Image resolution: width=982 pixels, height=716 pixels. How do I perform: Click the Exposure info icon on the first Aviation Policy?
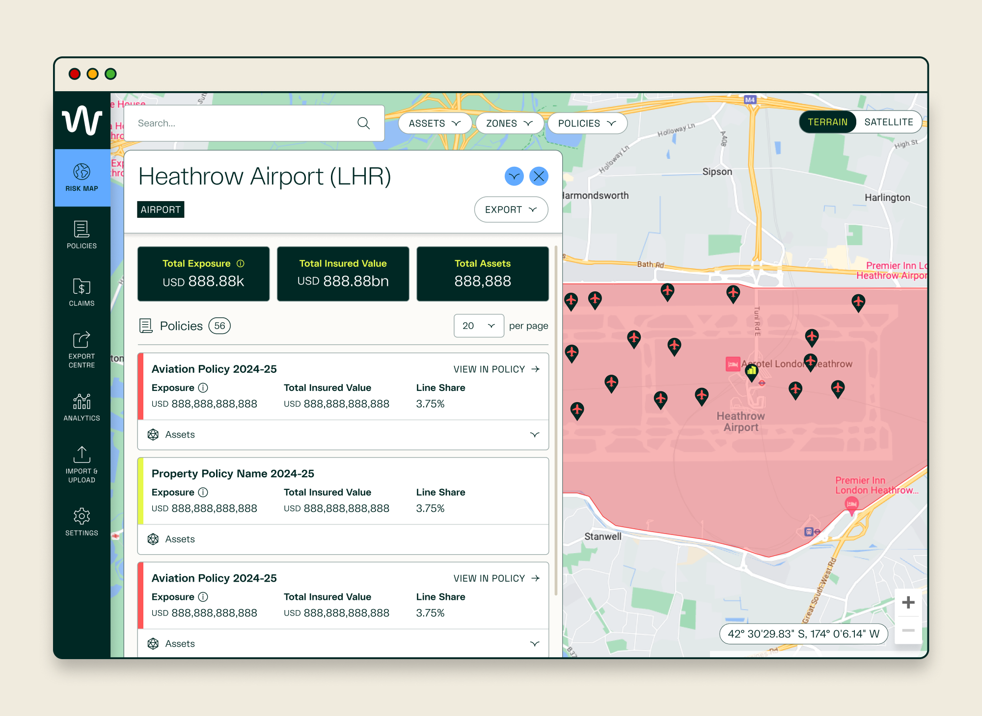coord(203,388)
